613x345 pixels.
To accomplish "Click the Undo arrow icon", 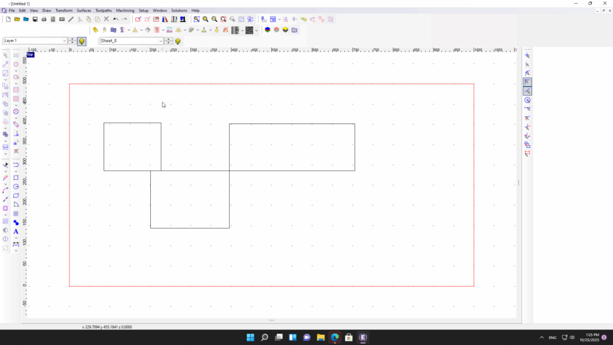I will (x=116, y=19).
